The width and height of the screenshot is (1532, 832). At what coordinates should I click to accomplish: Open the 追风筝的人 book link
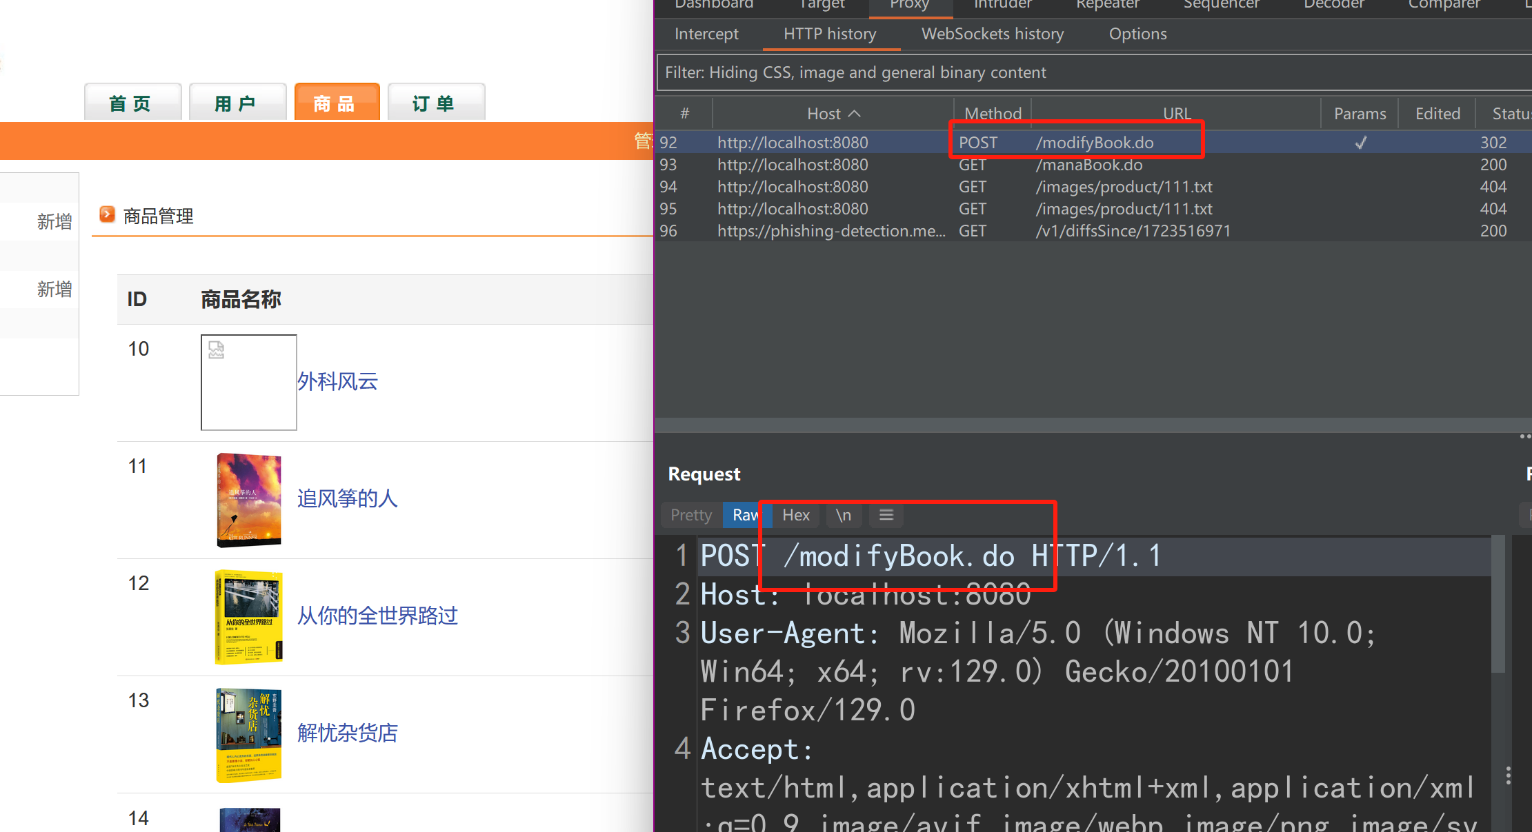[348, 498]
